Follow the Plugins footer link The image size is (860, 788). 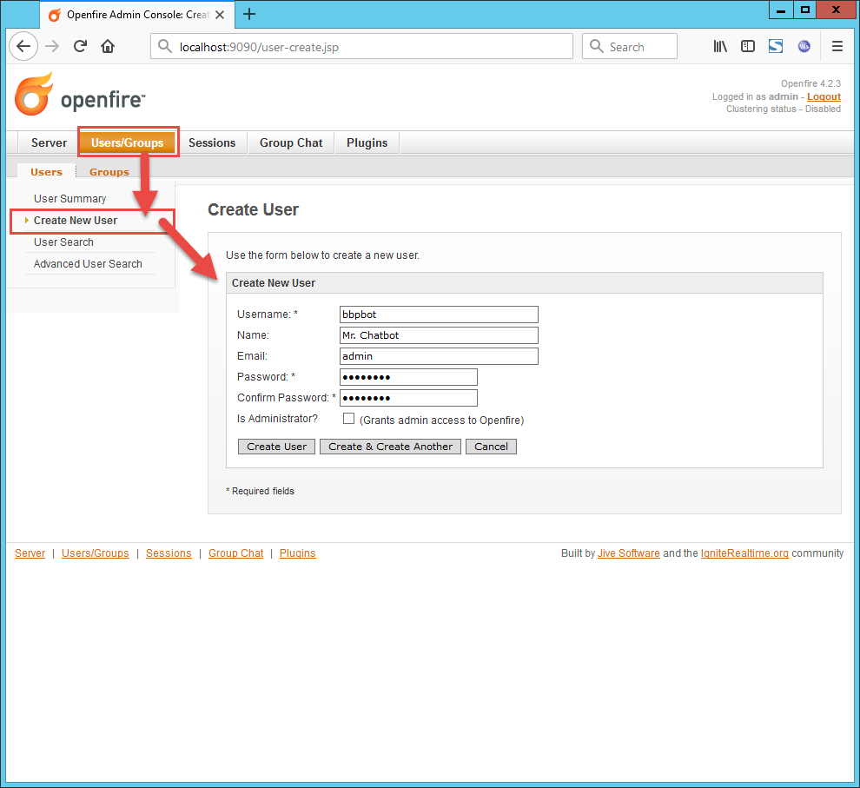298,553
